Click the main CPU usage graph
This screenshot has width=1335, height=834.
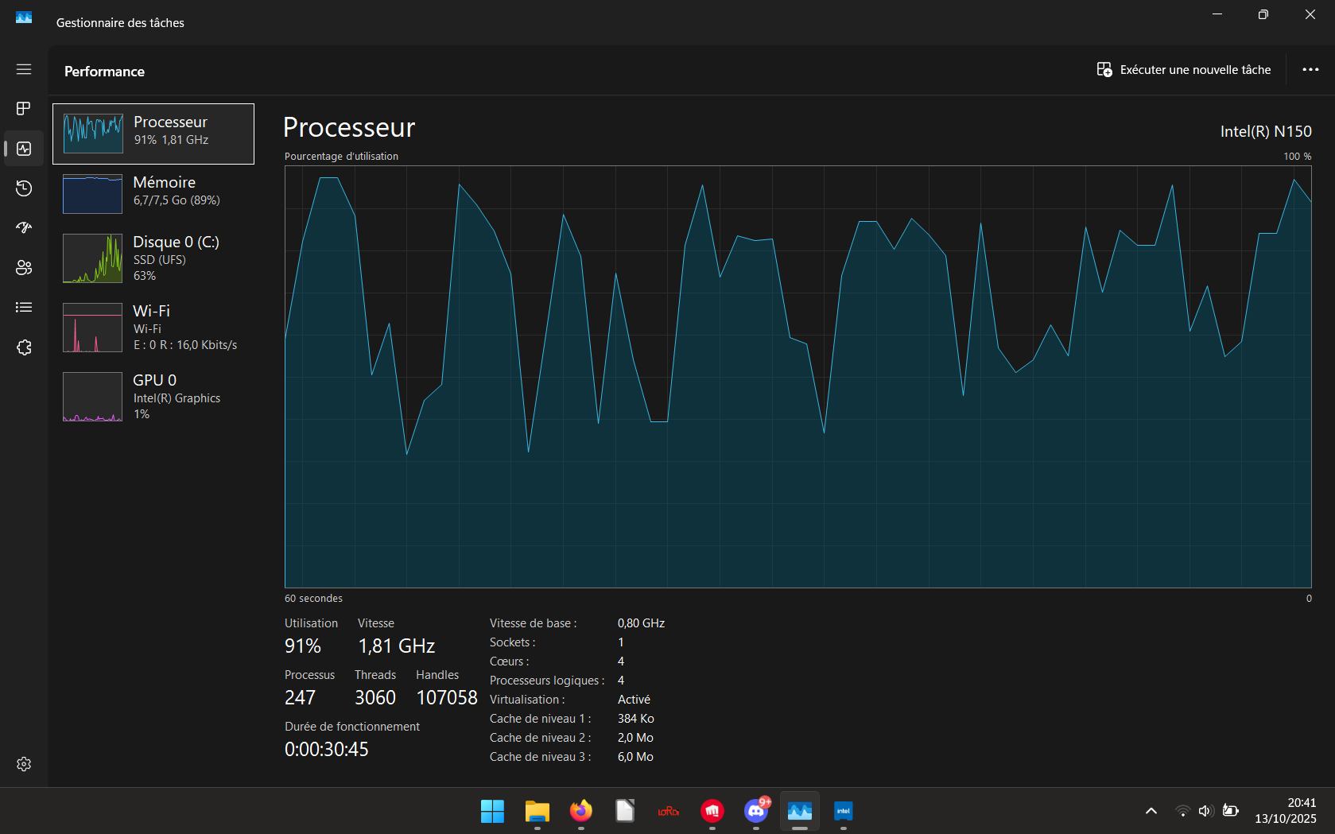[798, 377]
